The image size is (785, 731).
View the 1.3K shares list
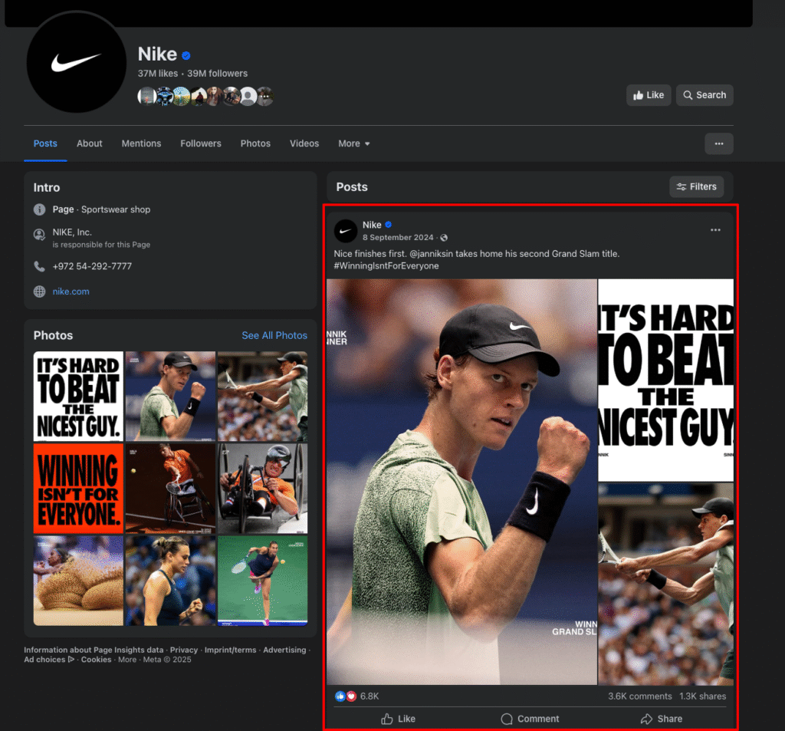click(x=702, y=696)
